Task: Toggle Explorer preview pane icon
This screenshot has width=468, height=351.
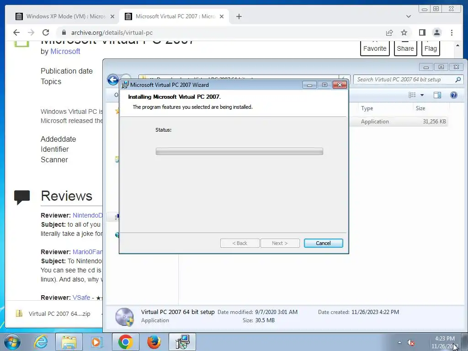Action: [x=437, y=95]
